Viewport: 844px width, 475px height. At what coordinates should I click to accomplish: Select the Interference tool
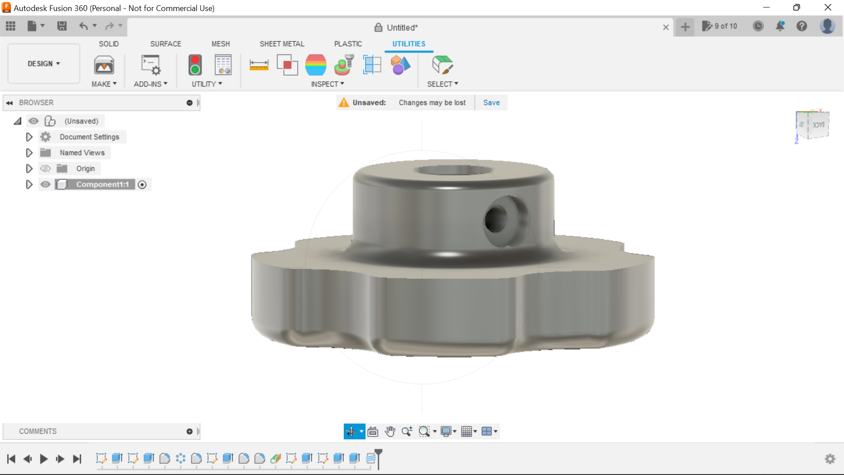coord(287,65)
